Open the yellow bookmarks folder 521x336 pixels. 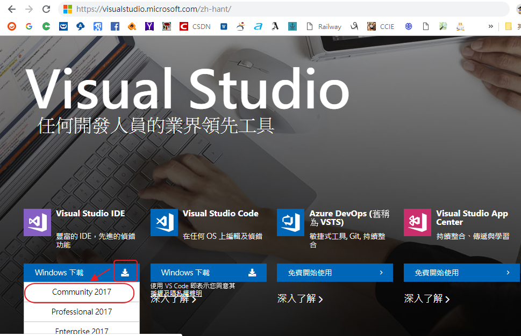(509, 26)
